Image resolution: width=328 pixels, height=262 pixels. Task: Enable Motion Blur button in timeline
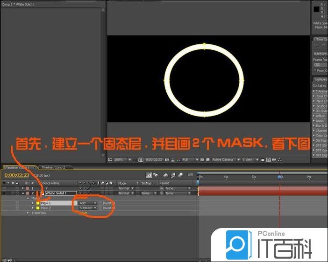click(180, 175)
